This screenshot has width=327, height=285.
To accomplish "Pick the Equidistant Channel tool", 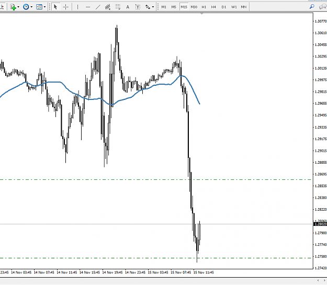I will tap(108, 7).
